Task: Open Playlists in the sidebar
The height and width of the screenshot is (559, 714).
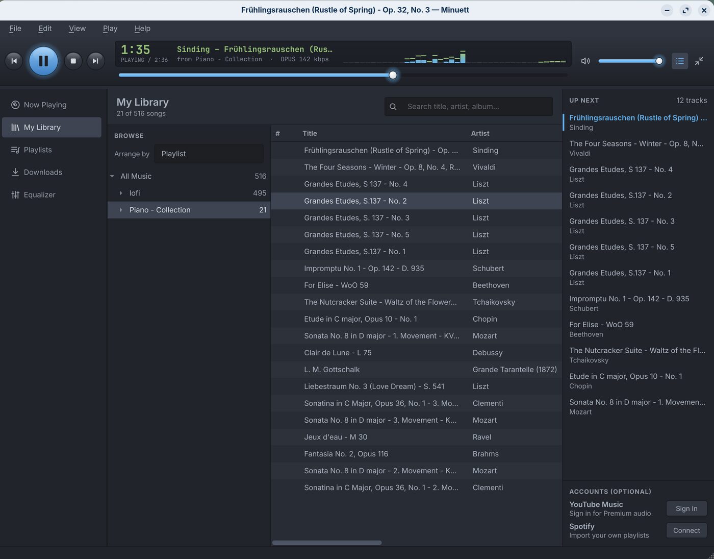Action: 52,150
